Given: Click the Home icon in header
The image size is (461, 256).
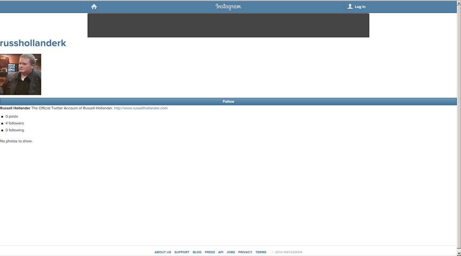Looking at the screenshot, I should 94,7.
